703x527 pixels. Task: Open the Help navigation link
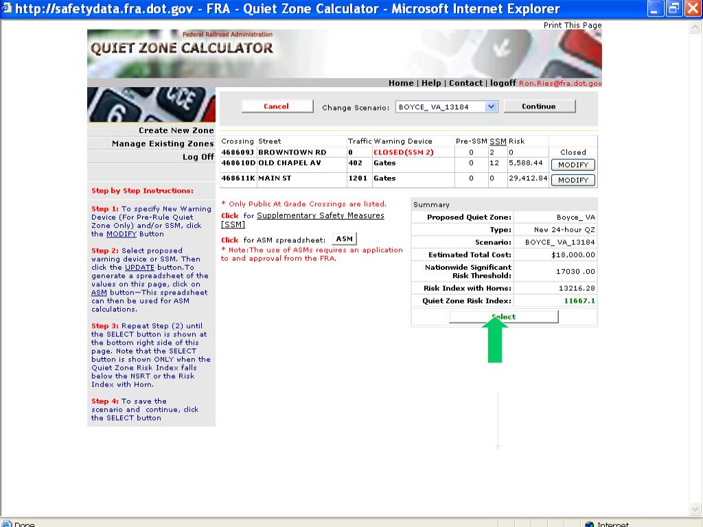pos(431,83)
